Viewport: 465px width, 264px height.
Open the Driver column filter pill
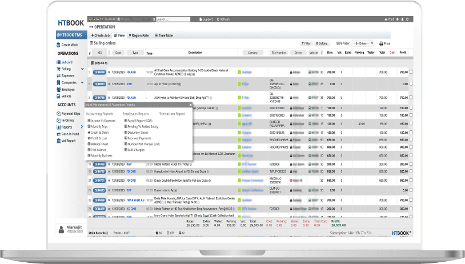click(298, 53)
